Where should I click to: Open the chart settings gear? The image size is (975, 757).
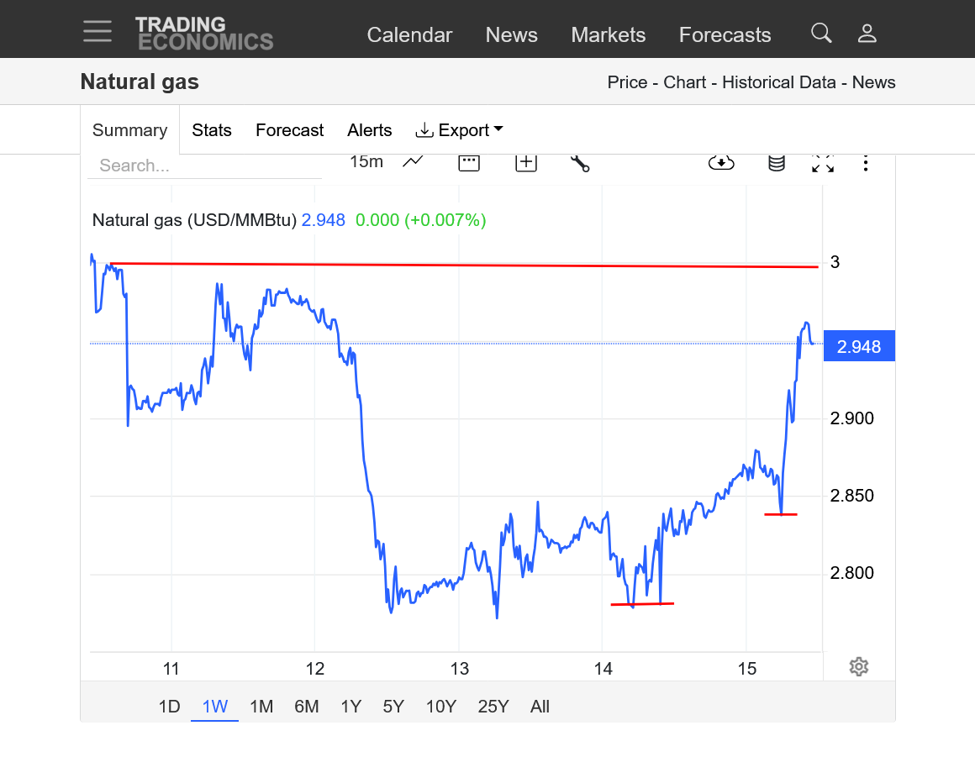pos(858,667)
